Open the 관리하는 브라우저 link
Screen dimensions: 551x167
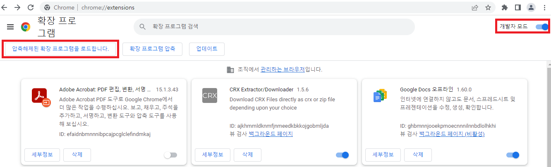click(x=283, y=69)
